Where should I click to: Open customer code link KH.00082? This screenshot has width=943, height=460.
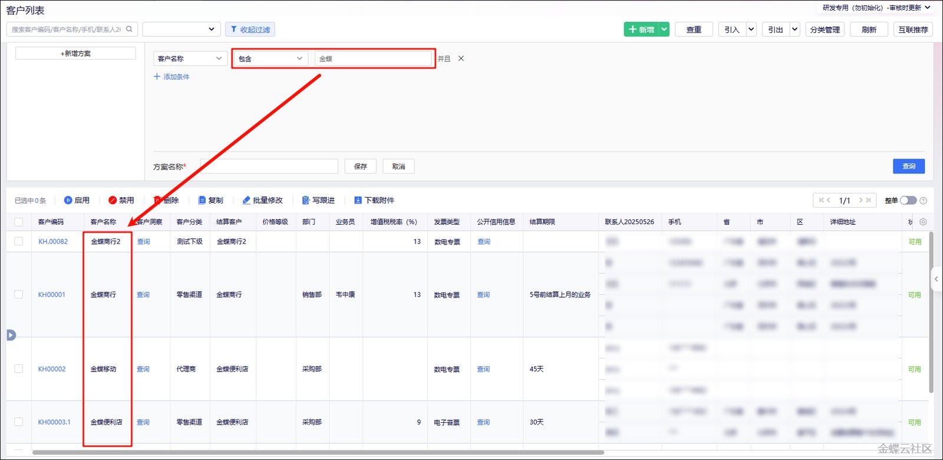(x=53, y=241)
